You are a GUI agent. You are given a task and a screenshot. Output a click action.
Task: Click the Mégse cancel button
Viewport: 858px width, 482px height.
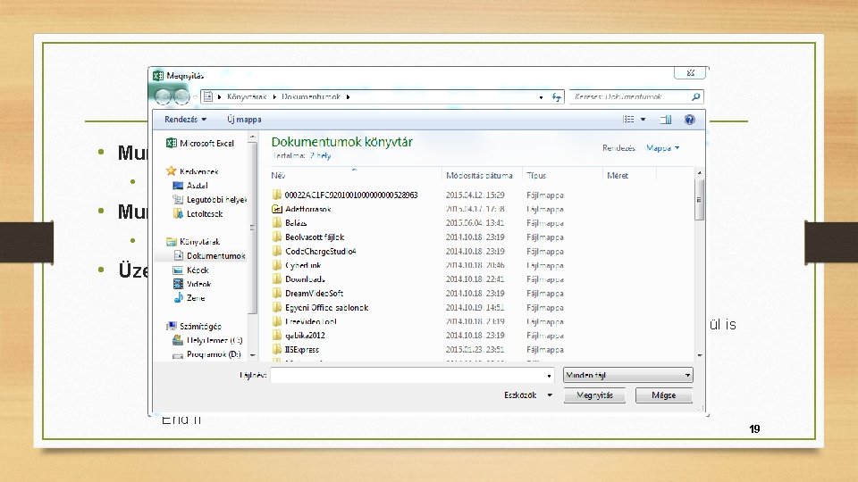coord(664,395)
